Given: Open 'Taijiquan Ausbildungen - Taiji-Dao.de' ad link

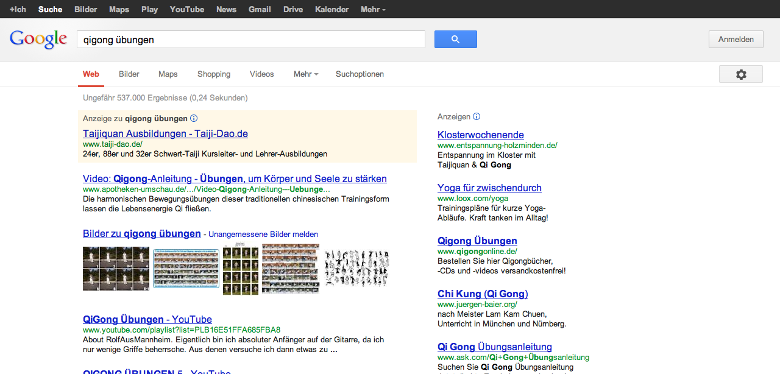Looking at the screenshot, I should click(x=165, y=133).
